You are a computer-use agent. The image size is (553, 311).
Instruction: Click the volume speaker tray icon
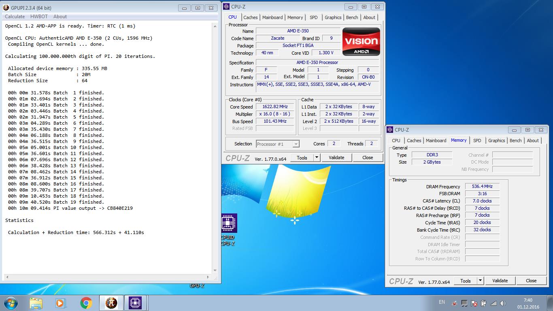click(x=503, y=303)
